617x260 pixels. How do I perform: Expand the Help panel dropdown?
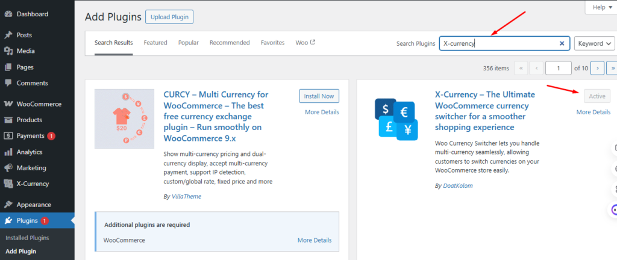pyautogui.click(x=601, y=7)
